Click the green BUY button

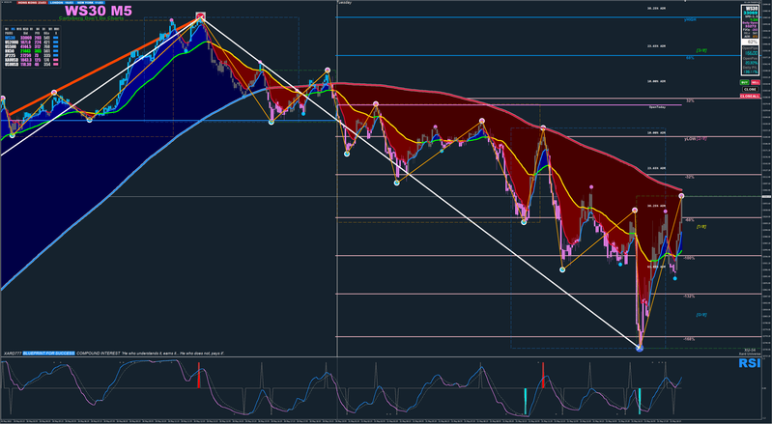click(744, 83)
